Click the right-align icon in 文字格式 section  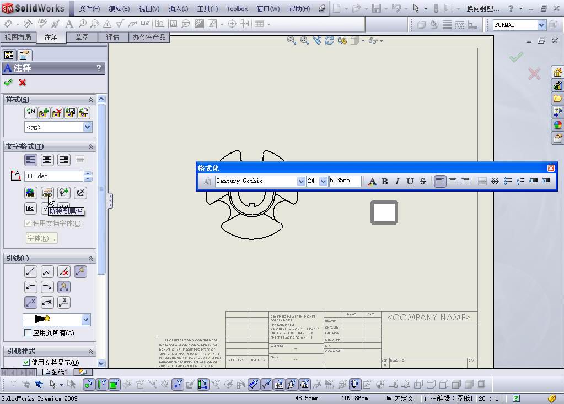63,160
